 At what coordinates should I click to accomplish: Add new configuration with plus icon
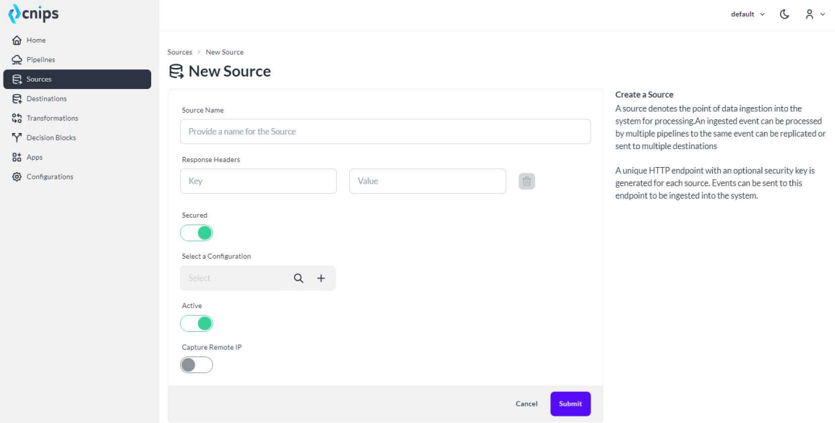tap(321, 278)
